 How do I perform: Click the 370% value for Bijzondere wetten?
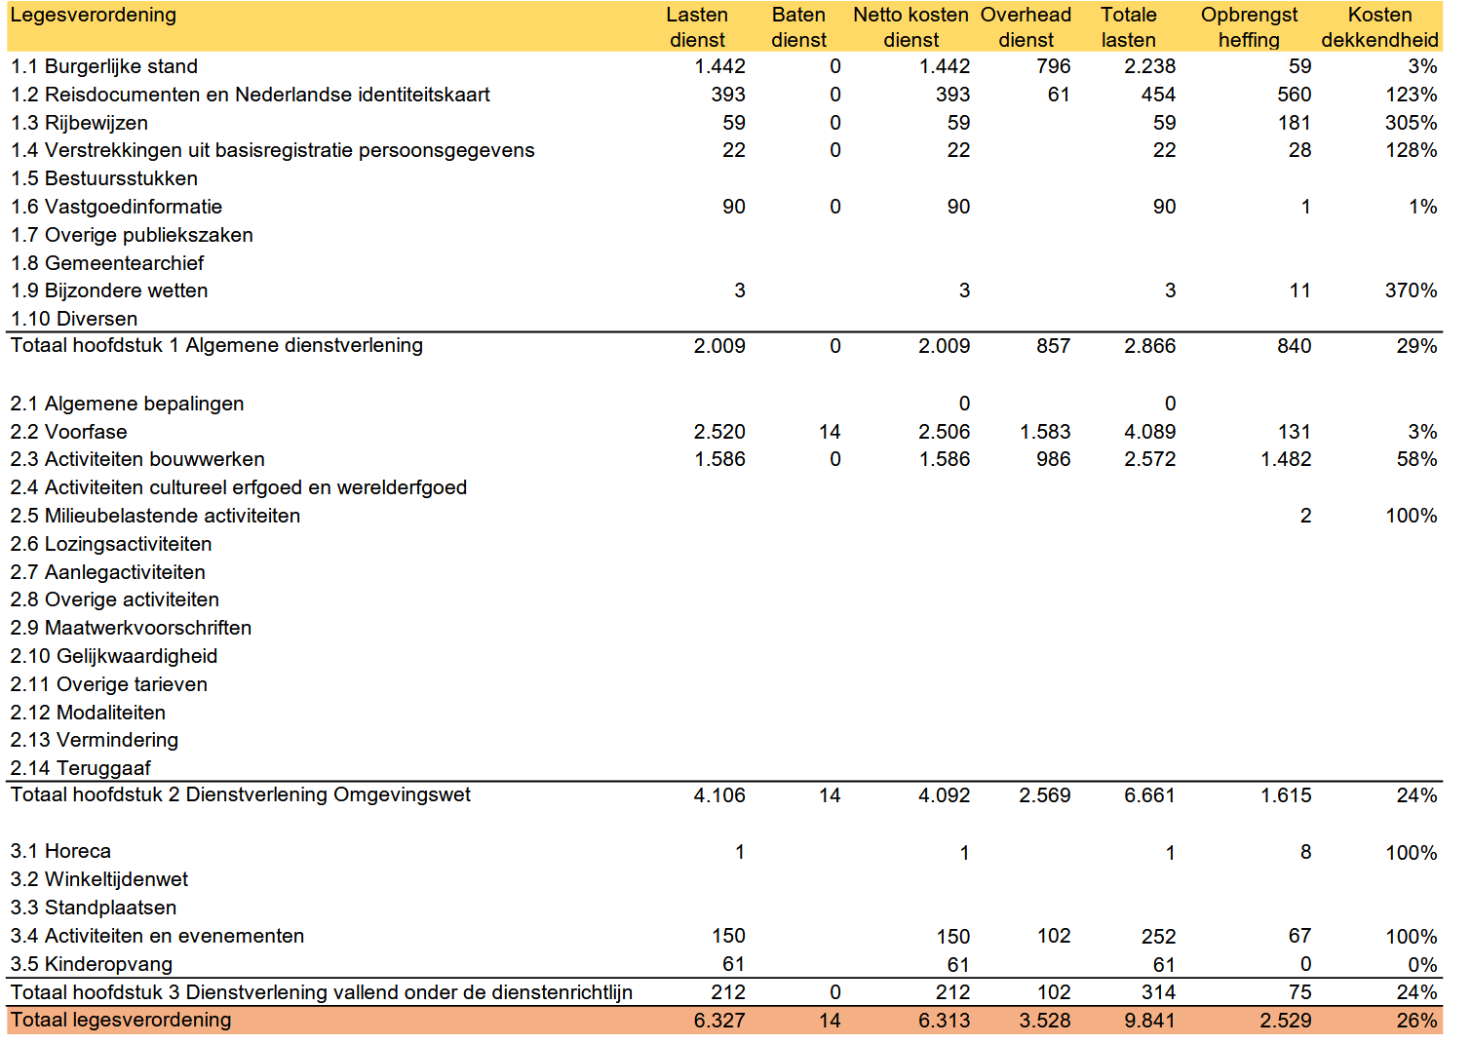tap(1411, 290)
